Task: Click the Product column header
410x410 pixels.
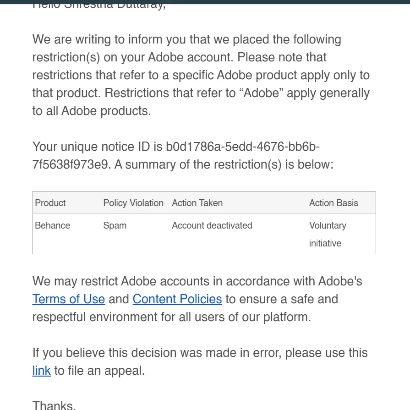Action: point(50,203)
